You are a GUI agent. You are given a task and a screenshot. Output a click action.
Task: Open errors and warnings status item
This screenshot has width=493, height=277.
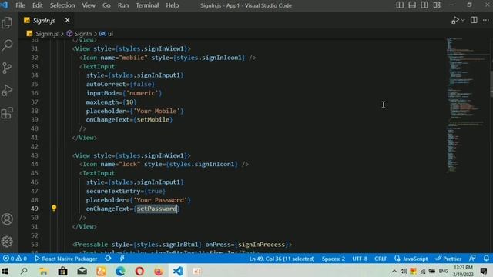point(15,259)
